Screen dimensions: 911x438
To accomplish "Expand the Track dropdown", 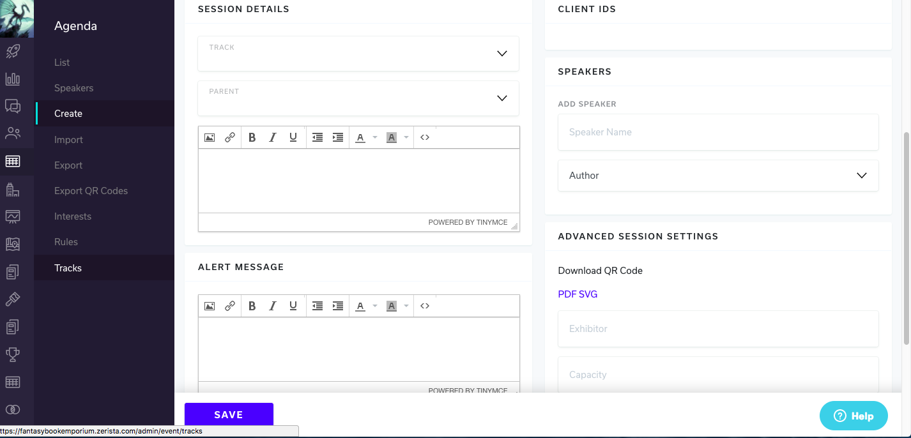I will pyautogui.click(x=358, y=54).
